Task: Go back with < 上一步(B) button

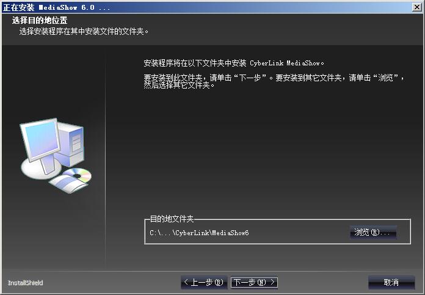Action: coord(203,283)
